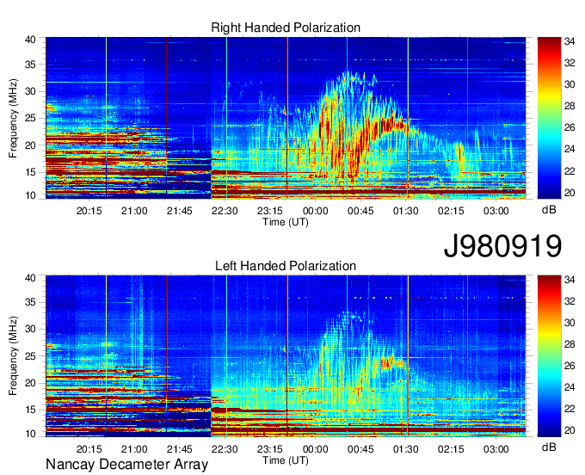
Task: Click "00:45" time tick on Left Handed plot
Action: click(360, 449)
